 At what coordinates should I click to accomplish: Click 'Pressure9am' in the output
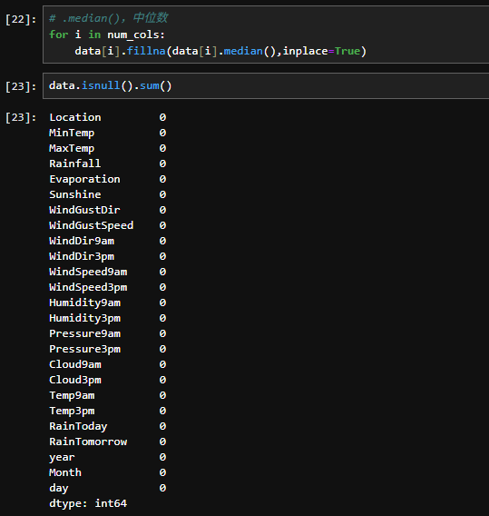click(x=84, y=333)
